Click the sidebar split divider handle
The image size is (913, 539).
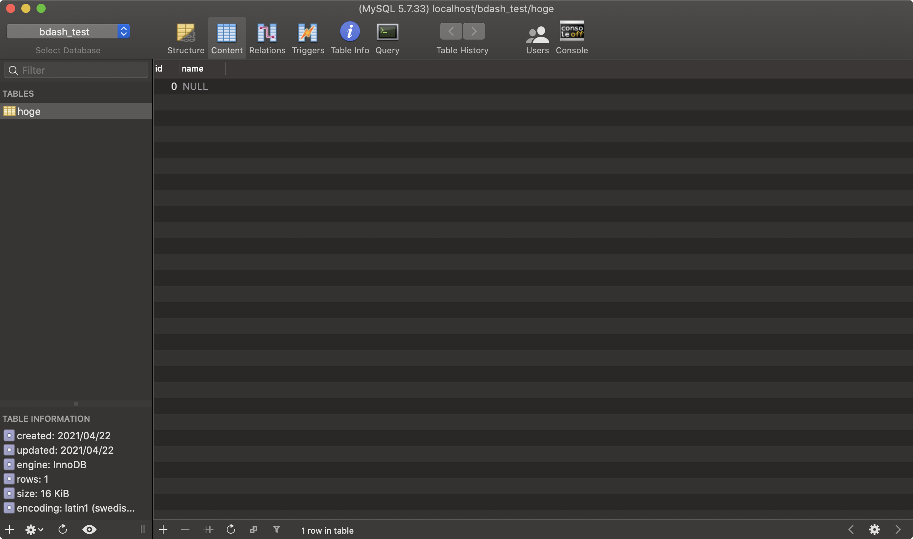click(76, 403)
